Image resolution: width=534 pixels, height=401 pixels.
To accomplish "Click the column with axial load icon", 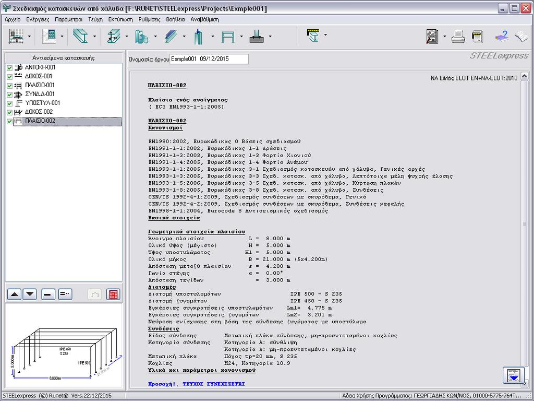I will pos(199,36).
